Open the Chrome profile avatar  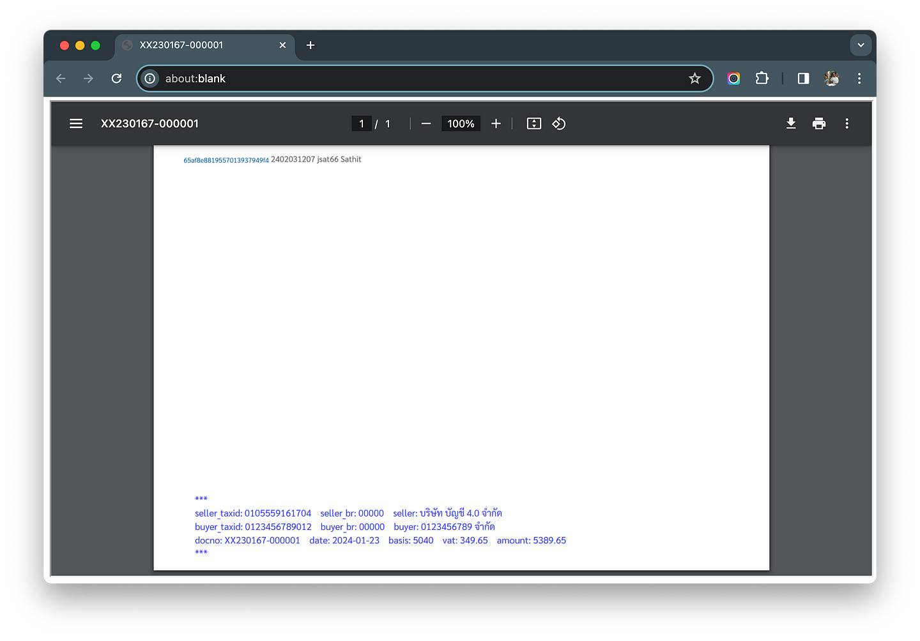tap(831, 79)
